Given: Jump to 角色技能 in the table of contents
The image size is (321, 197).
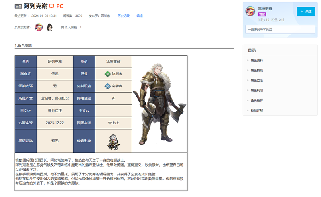Looking at the screenshot, I should coord(256,70).
